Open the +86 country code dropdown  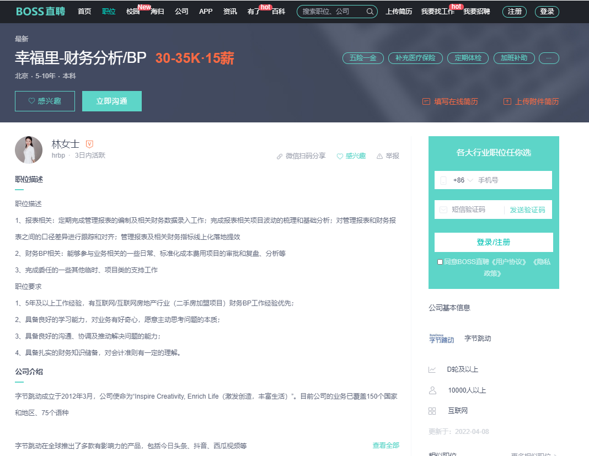[463, 180]
